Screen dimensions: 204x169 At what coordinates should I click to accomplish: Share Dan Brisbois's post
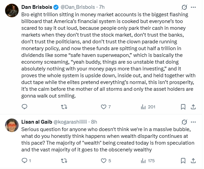click(193, 107)
